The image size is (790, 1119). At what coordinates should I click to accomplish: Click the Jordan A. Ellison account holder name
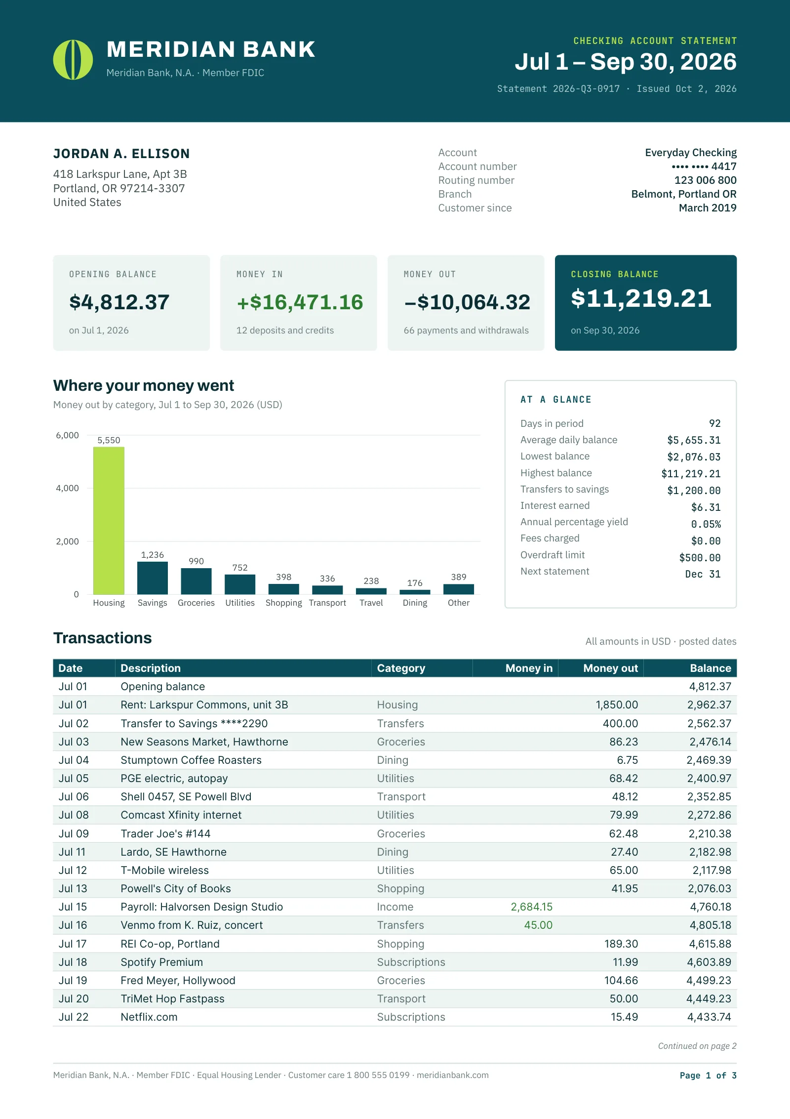(121, 154)
